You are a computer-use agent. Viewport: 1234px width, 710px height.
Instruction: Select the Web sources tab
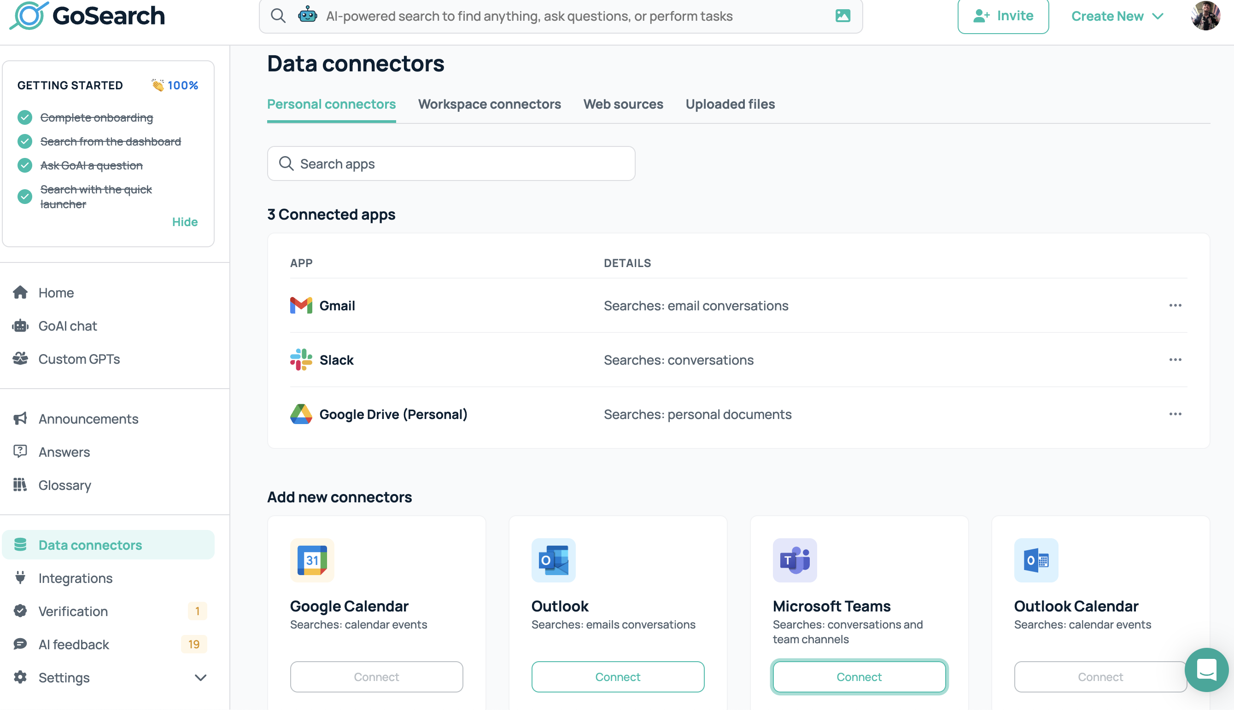pos(623,103)
